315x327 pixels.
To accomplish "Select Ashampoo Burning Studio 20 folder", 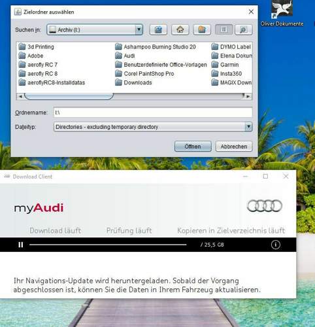I will [156, 46].
